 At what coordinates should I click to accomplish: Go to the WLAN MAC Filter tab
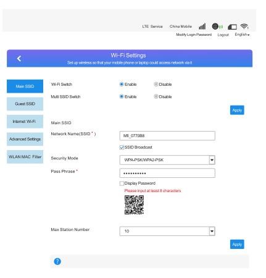click(x=25, y=157)
